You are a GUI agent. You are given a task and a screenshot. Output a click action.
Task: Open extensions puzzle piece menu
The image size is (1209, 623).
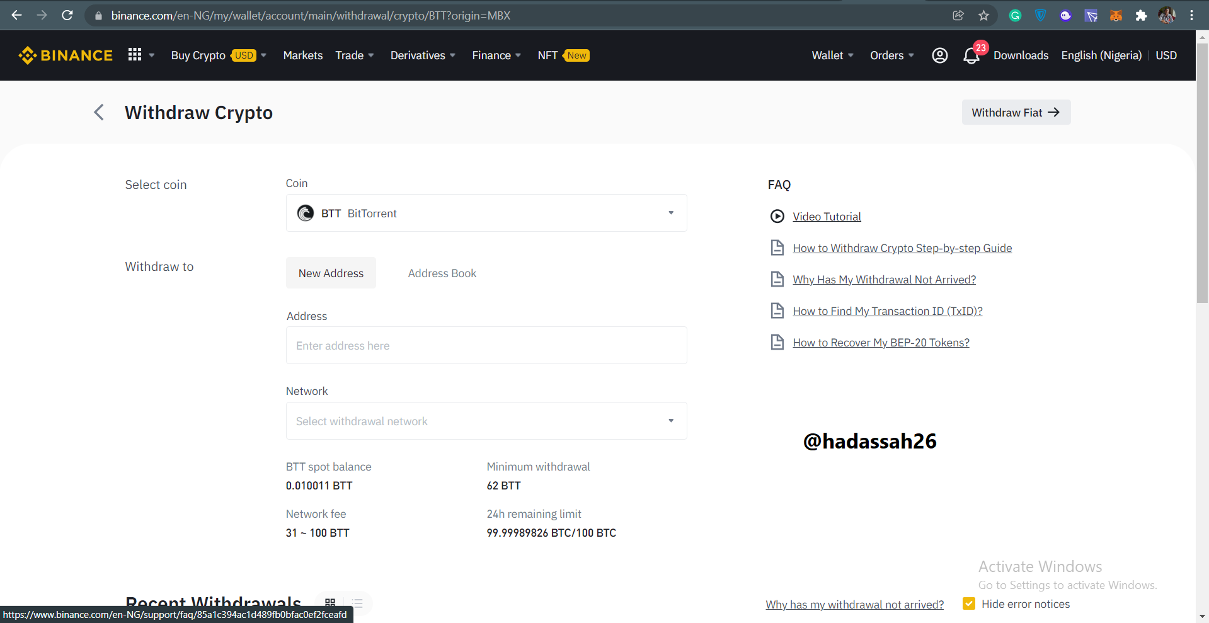click(1141, 15)
